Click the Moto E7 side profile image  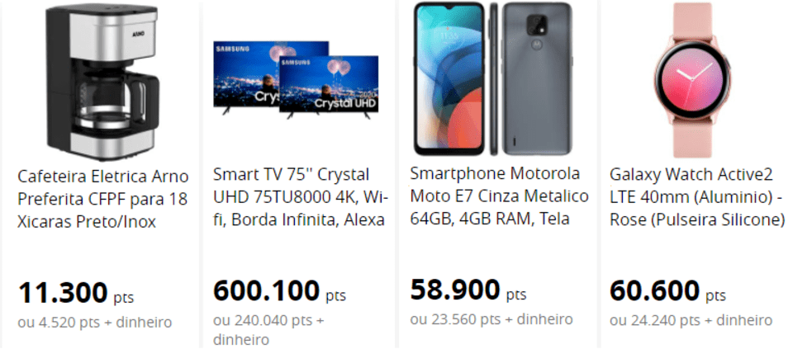point(494,78)
